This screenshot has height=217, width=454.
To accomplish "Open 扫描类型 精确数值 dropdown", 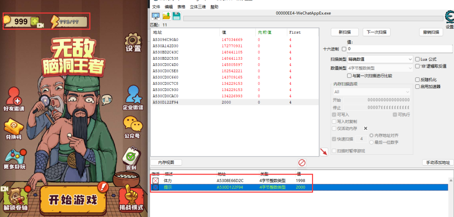I will [380, 59].
